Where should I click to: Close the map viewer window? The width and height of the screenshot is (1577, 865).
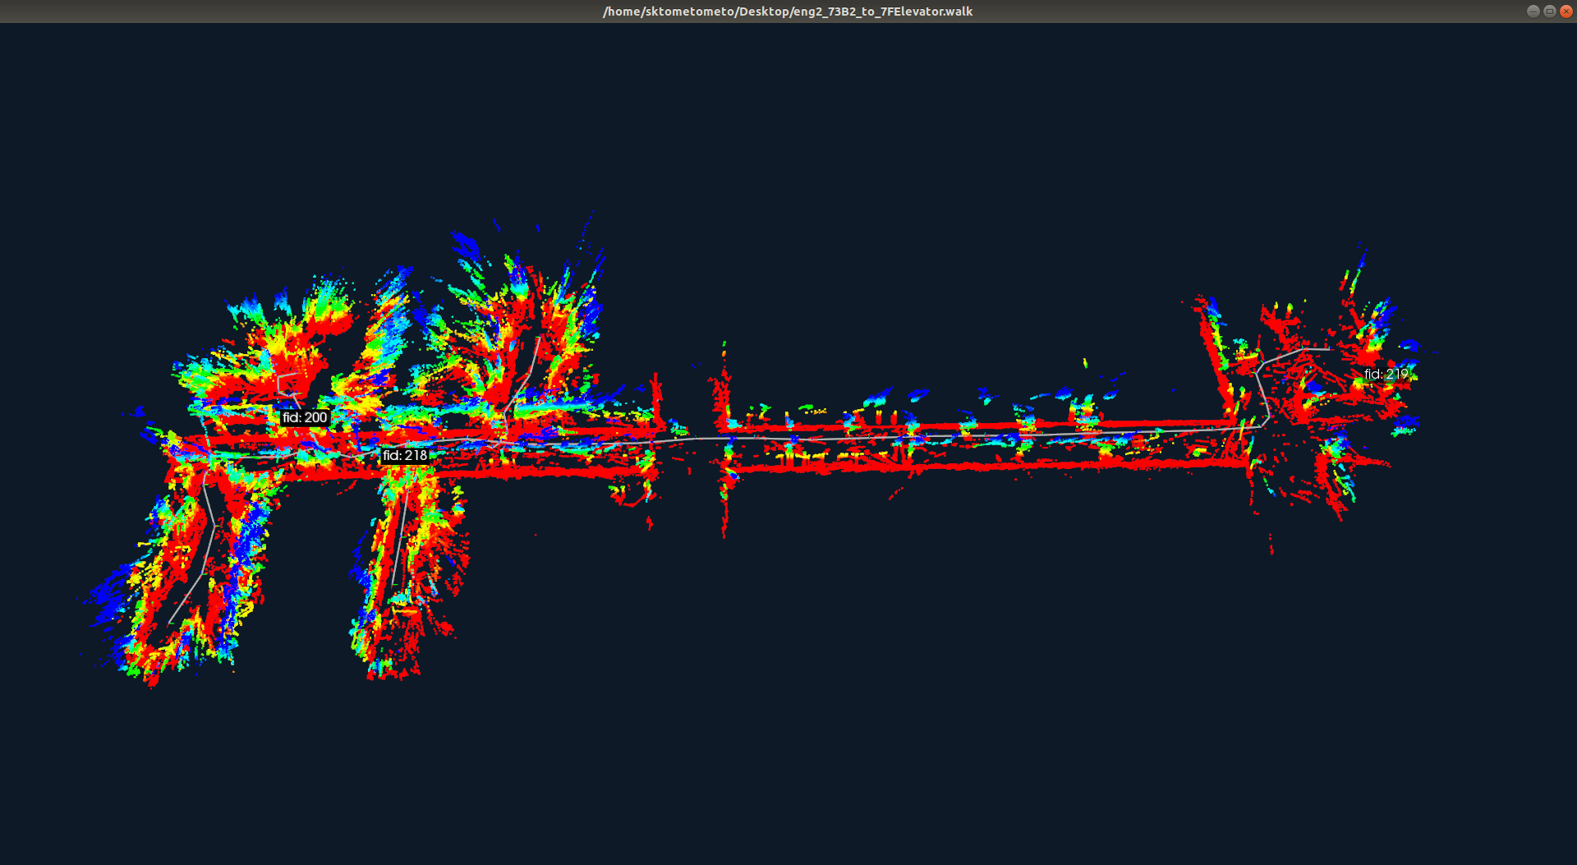coord(1566,12)
